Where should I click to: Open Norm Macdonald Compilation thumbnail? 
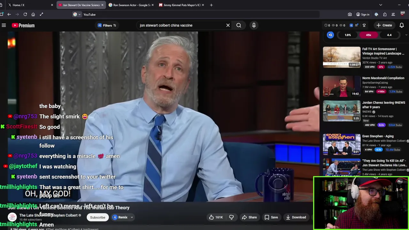tap(342, 86)
